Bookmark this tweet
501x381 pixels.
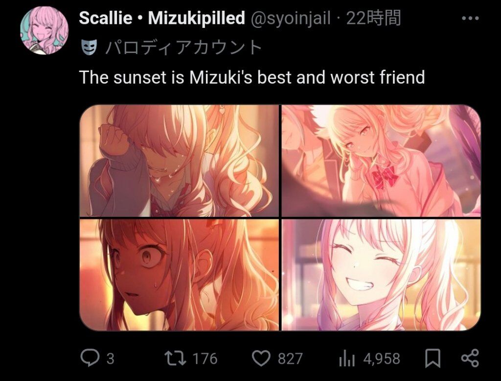[433, 358]
